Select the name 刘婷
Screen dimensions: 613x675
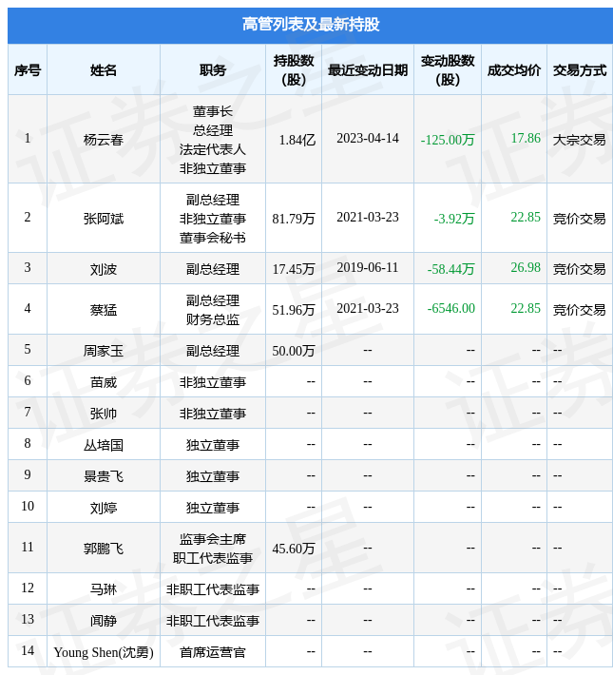click(104, 508)
